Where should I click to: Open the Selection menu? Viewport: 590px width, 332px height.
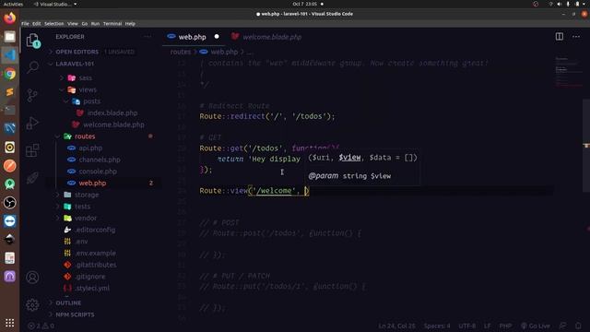click(x=53, y=24)
